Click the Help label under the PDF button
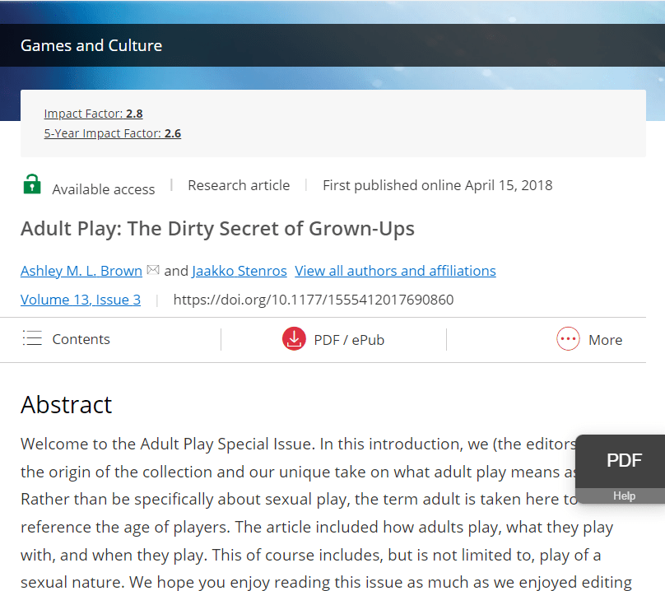 coord(624,496)
